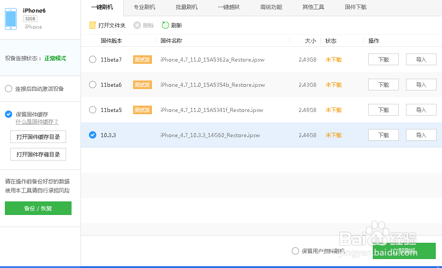This screenshot has height=268, width=442.
Task: Download the 10.3.3 firmware
Action: 384,135
